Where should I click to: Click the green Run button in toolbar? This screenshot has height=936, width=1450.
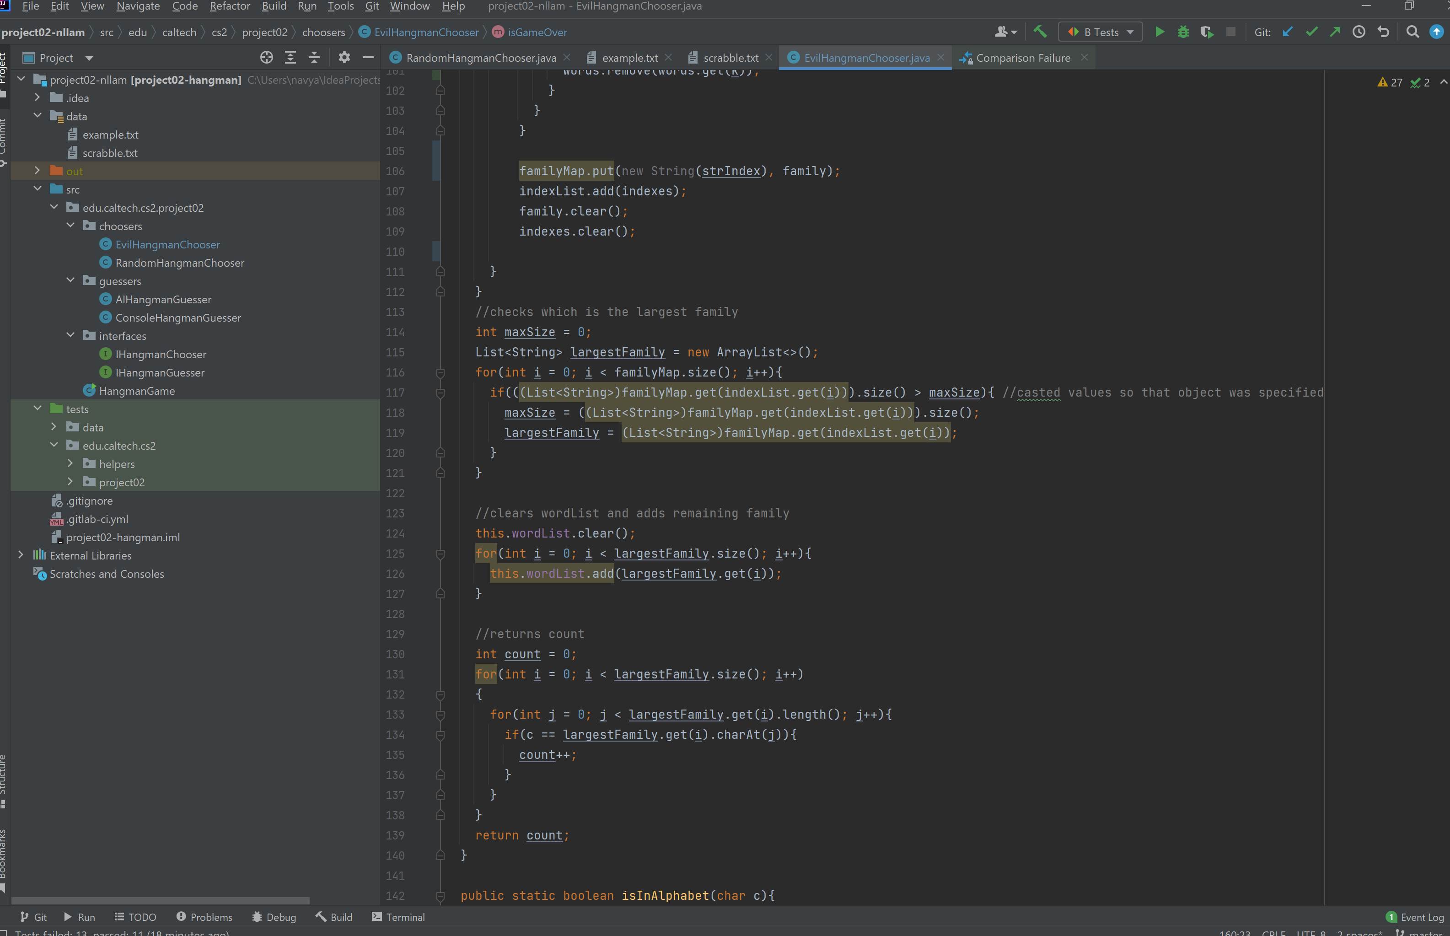[x=1159, y=32]
